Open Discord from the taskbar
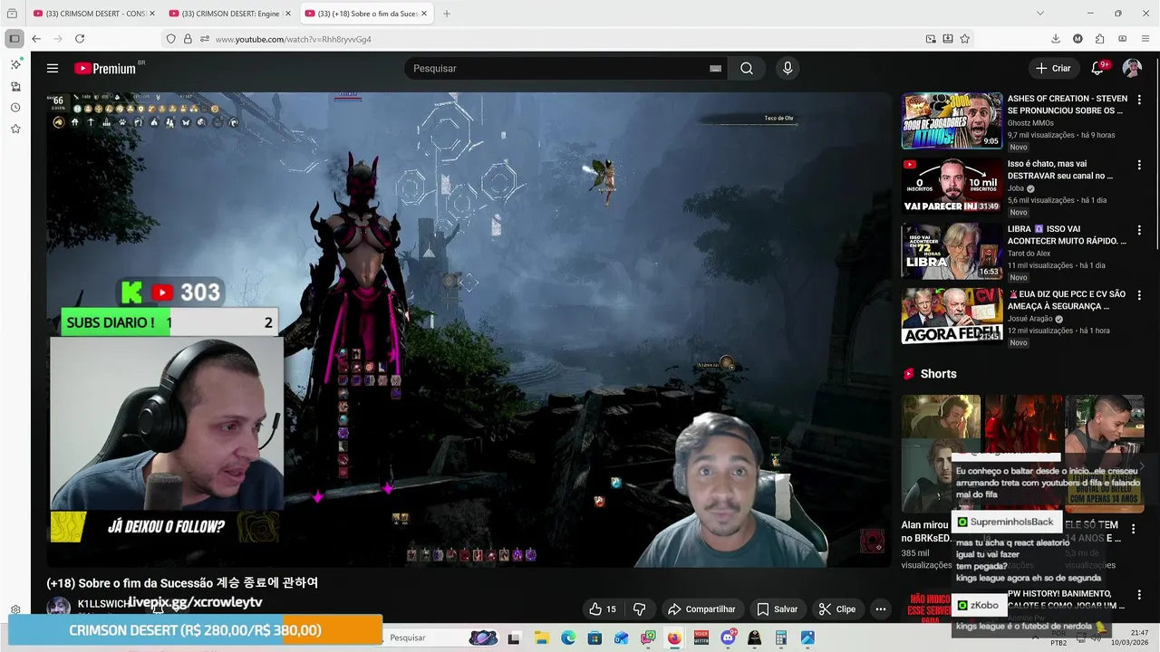This screenshot has height=652, width=1160. pyautogui.click(x=728, y=638)
